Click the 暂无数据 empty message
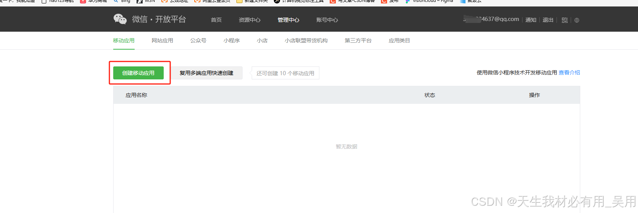Screen dimensions: 638x213 point(347,147)
